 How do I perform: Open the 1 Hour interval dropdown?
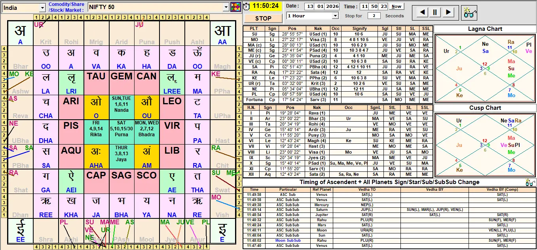click(x=336, y=16)
